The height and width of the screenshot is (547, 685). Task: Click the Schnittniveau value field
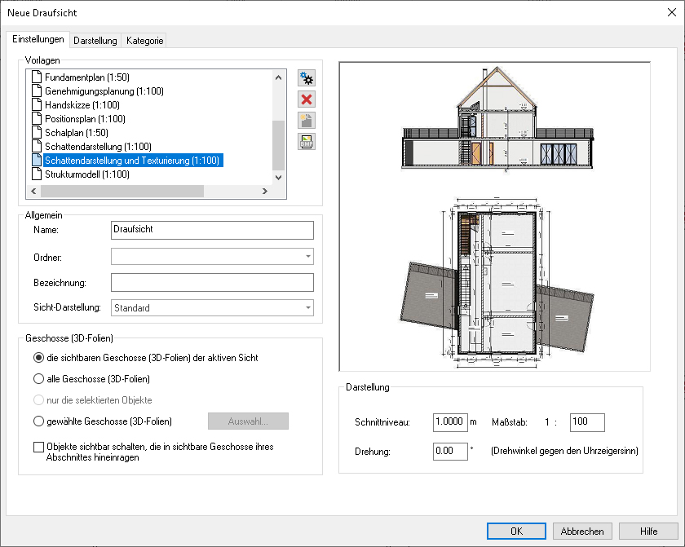point(450,422)
